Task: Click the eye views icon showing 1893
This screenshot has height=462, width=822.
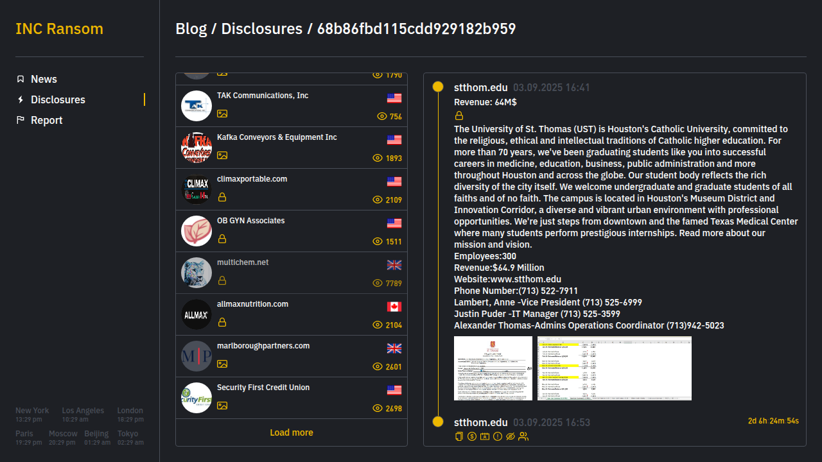Action: point(378,158)
